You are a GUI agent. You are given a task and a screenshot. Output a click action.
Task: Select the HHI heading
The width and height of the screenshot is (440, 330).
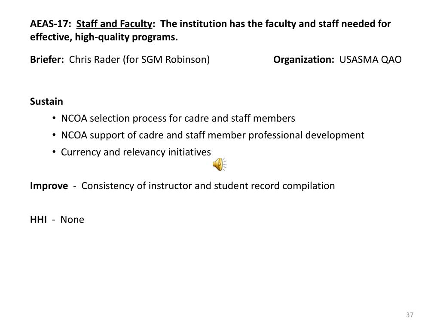coord(38,220)
